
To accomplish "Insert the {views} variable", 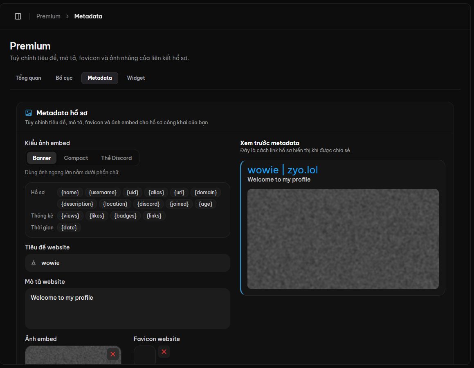I will (x=70, y=216).
